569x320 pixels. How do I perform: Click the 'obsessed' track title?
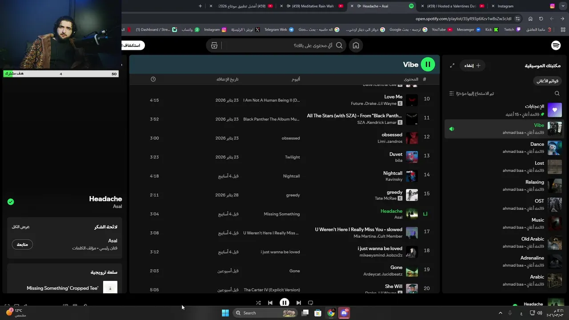point(392,135)
